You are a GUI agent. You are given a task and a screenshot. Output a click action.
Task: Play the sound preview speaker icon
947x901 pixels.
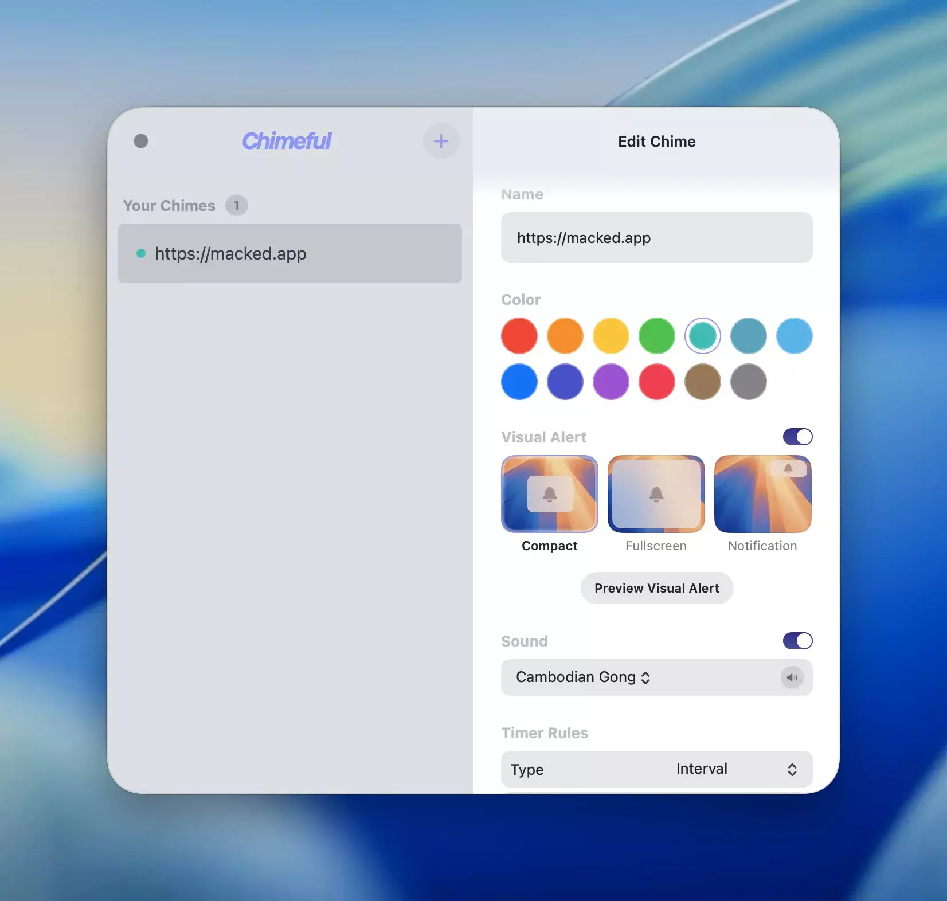coord(792,677)
